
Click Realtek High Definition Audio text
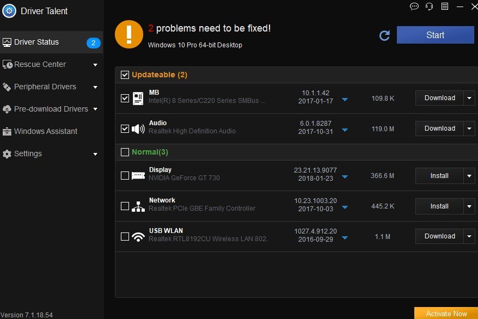point(192,131)
